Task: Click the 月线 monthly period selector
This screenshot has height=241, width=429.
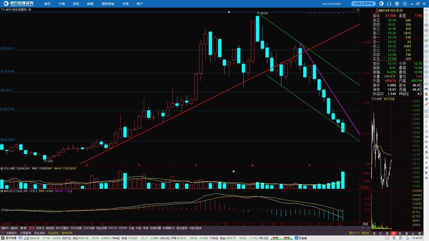Action: [x=365, y=224]
